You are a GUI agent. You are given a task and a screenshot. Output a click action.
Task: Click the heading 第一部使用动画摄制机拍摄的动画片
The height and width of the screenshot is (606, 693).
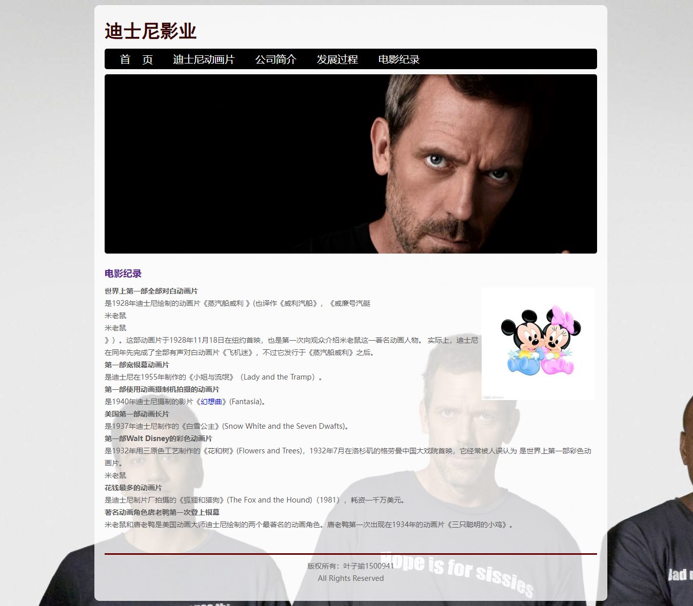(x=162, y=389)
